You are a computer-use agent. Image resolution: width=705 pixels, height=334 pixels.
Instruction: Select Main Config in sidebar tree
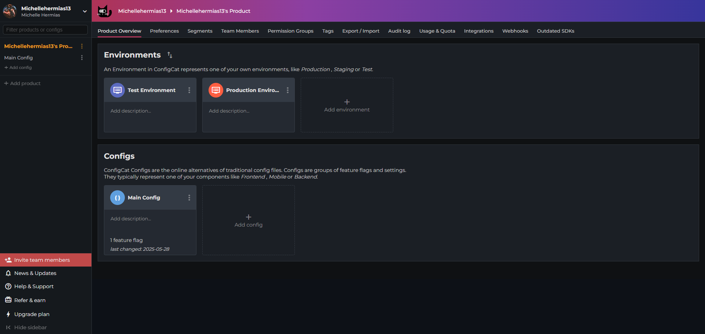pyautogui.click(x=18, y=58)
